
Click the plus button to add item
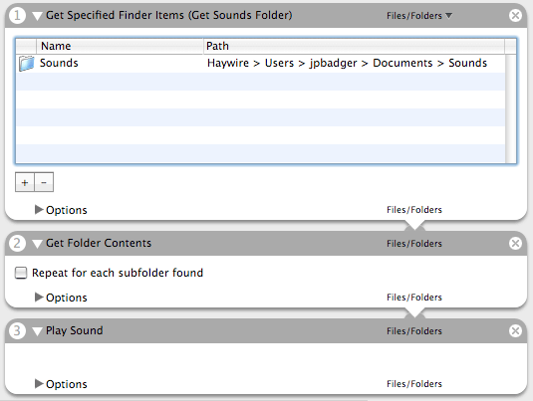25,182
